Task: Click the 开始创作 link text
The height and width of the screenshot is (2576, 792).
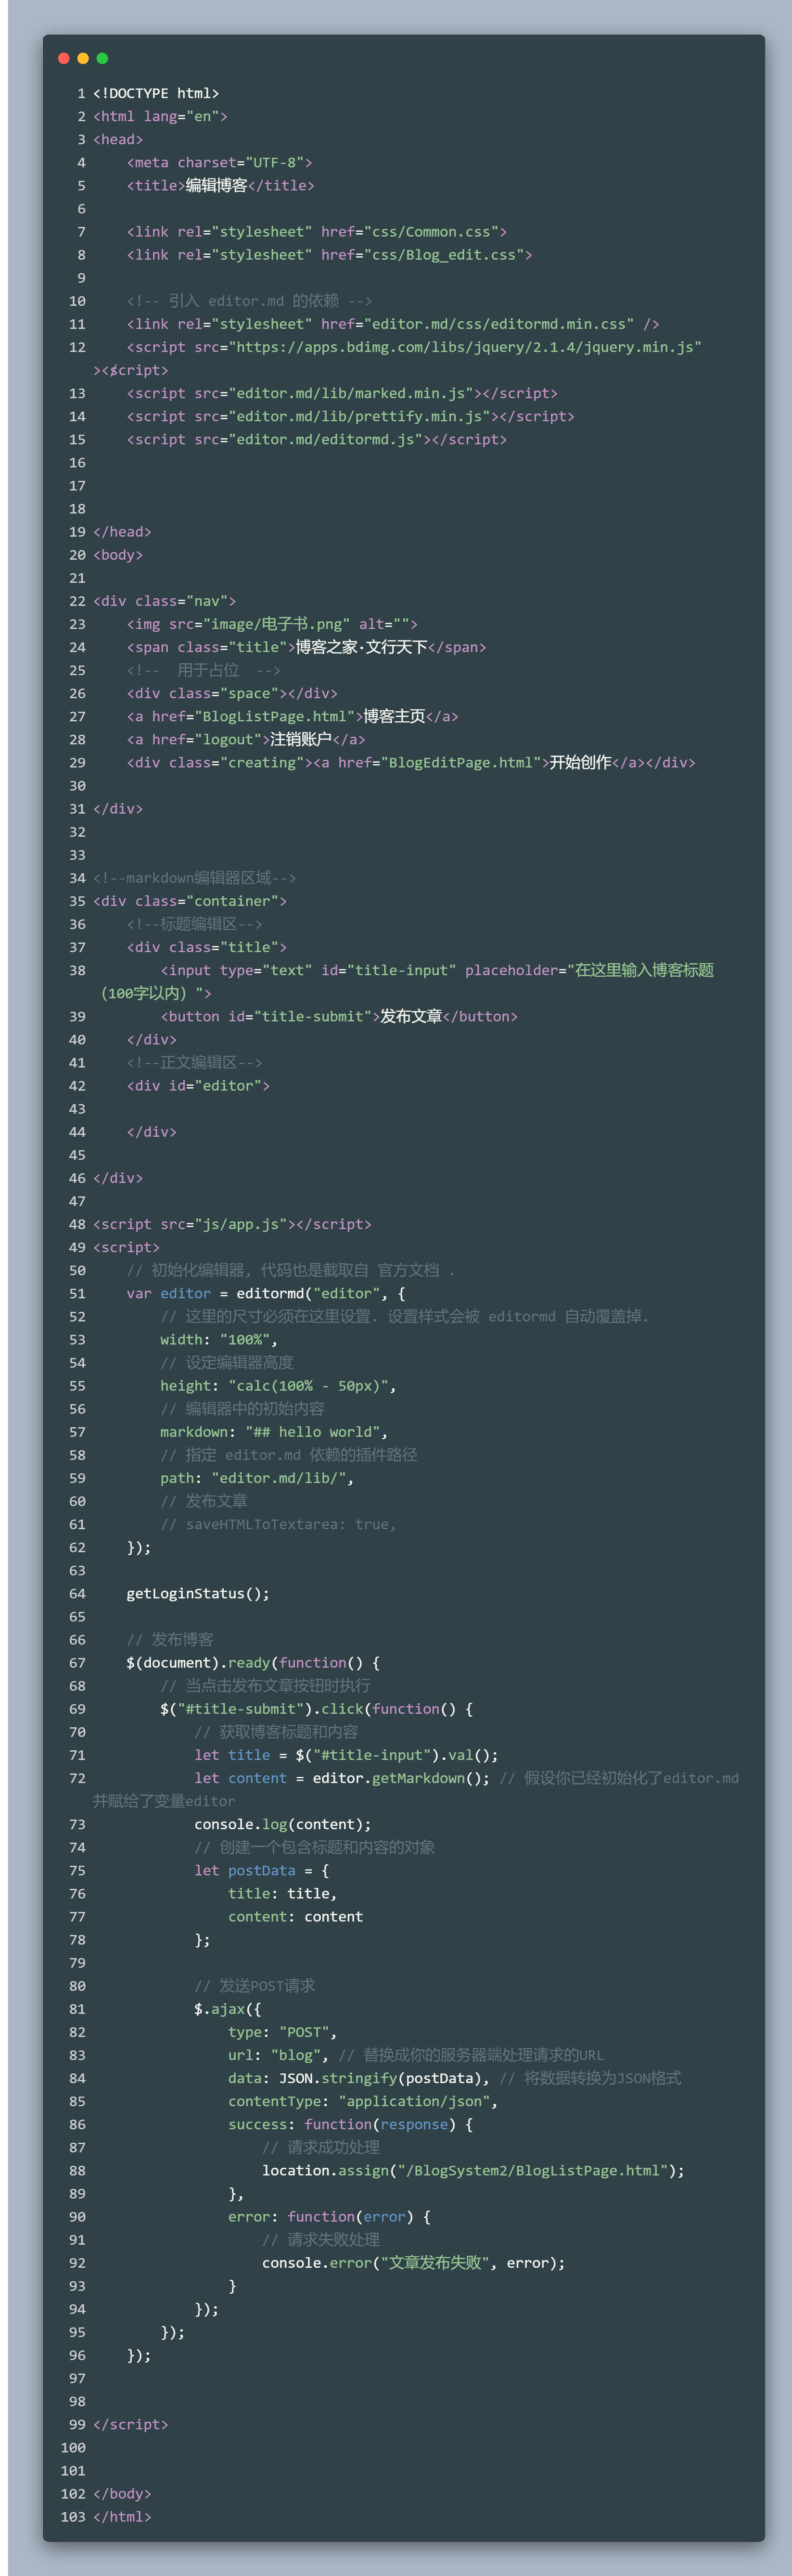Action: [x=580, y=762]
